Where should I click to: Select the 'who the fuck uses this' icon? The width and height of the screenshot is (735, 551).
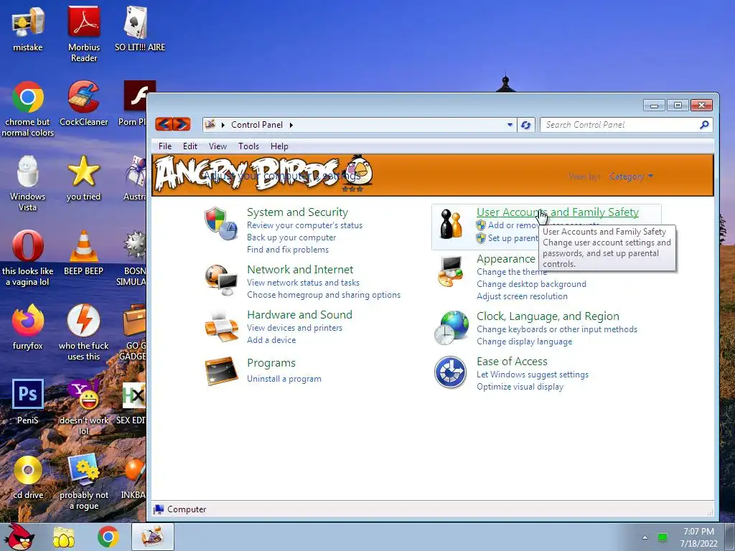point(84,333)
